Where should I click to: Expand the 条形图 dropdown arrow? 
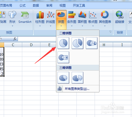pos(72,26)
